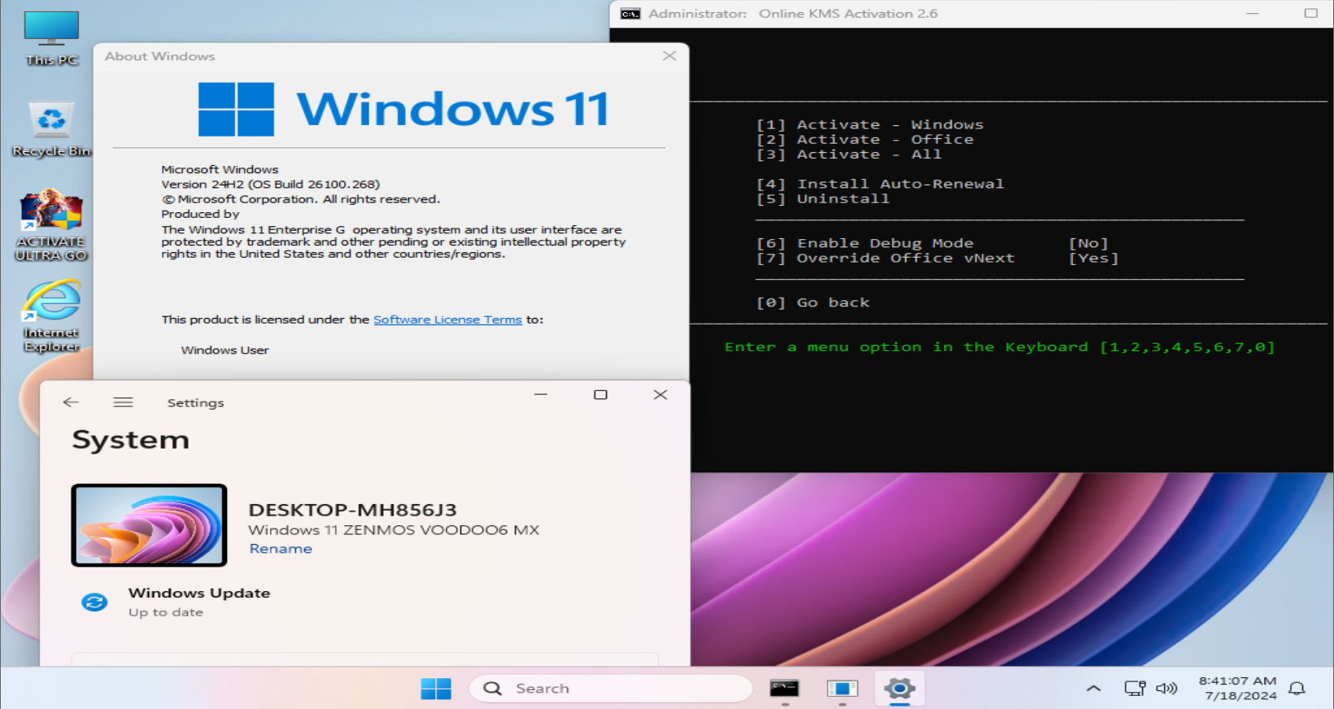
Task: Open the volume speaker tray icon
Action: click(x=1166, y=689)
